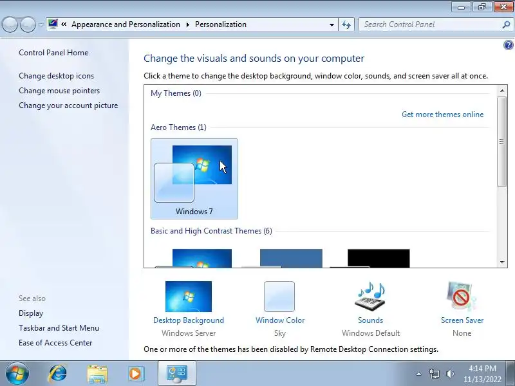Open Control Panel Home link
The width and height of the screenshot is (515, 386).
point(53,53)
